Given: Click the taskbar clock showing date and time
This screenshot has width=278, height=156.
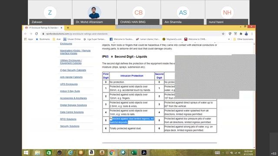Looking at the screenshot, I should click(248, 153).
